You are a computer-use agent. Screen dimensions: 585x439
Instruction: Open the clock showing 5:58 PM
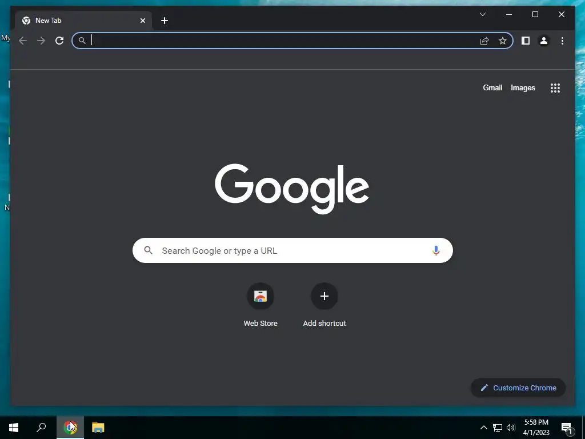(536, 428)
